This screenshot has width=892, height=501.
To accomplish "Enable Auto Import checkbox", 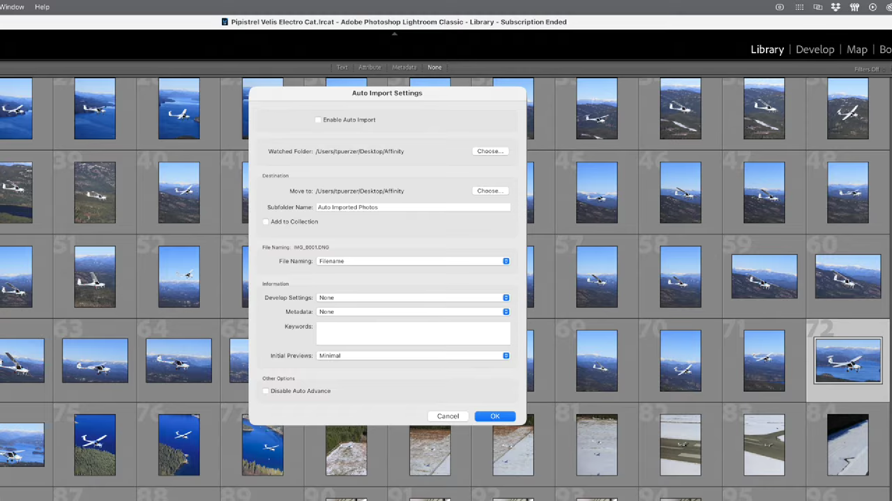I will 318,120.
